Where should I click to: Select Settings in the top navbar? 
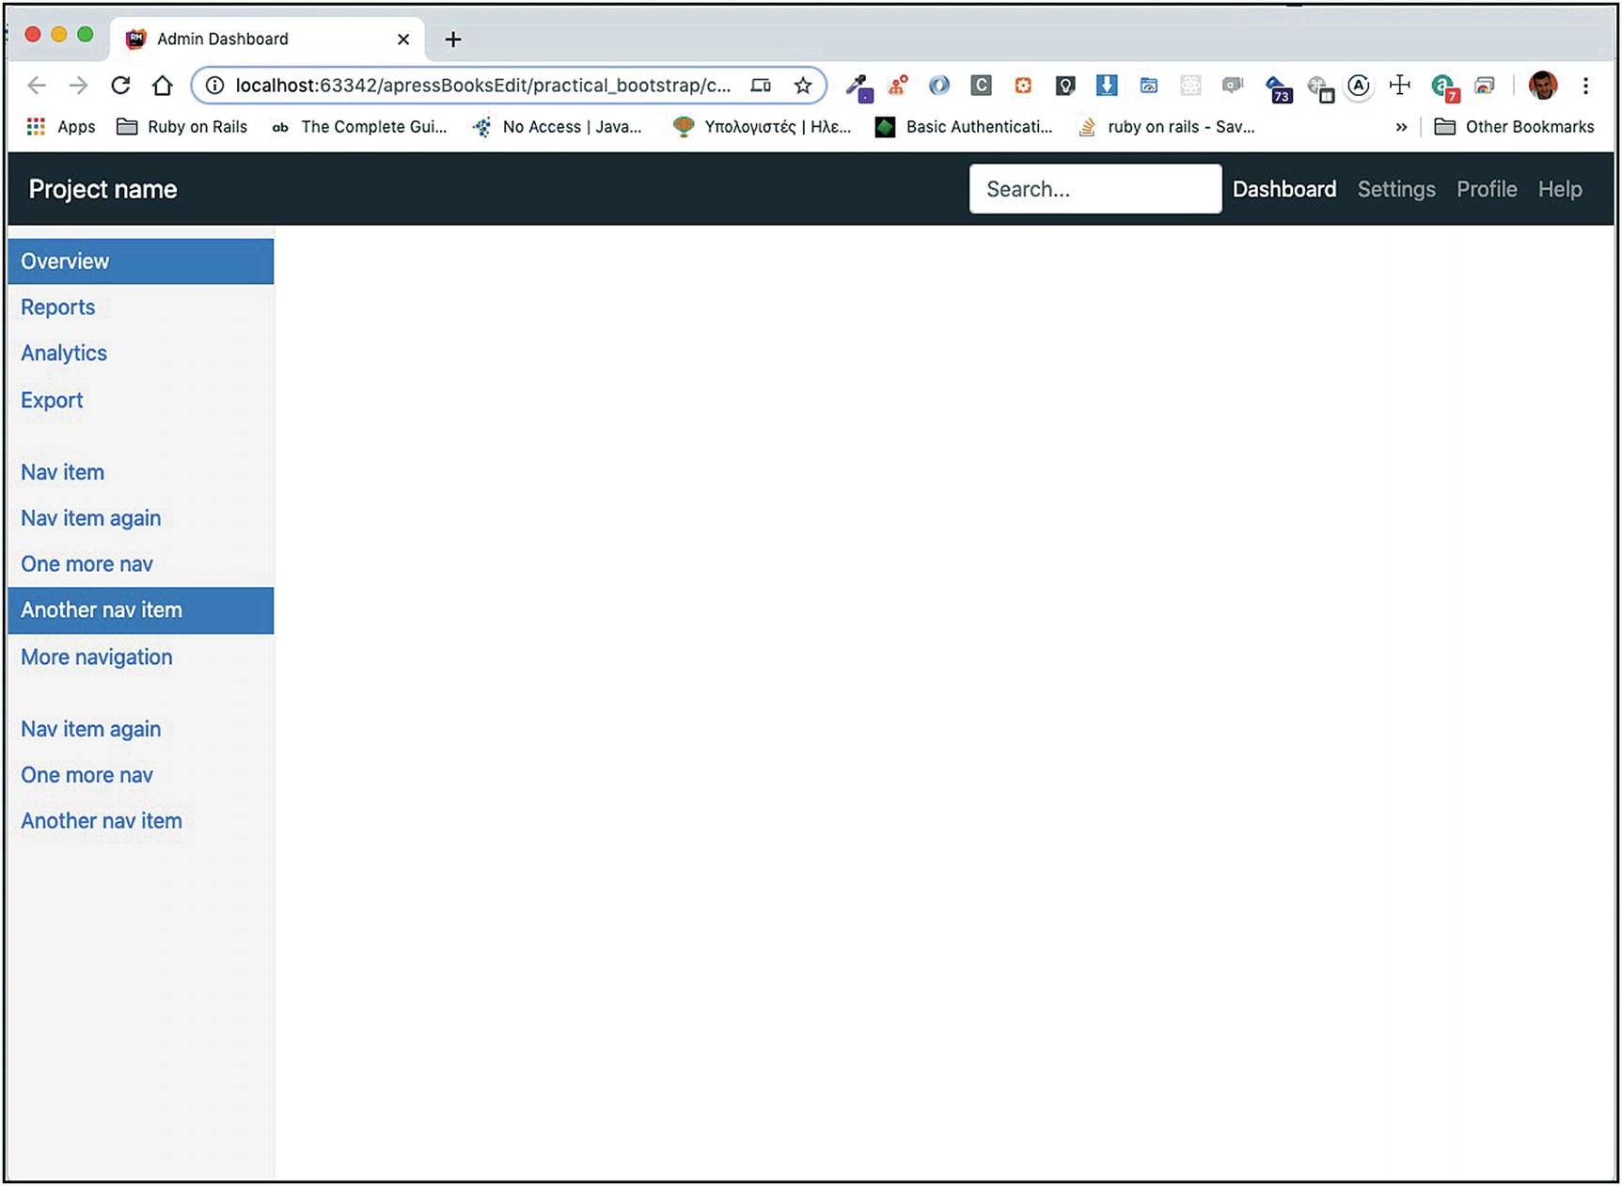tap(1395, 189)
